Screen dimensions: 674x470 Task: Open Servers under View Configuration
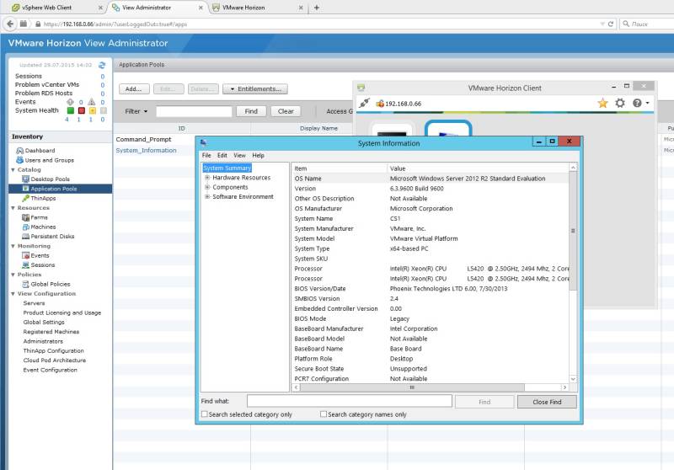(34, 303)
